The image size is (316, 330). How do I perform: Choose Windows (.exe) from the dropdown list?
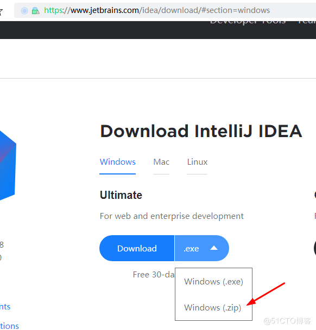(x=213, y=282)
